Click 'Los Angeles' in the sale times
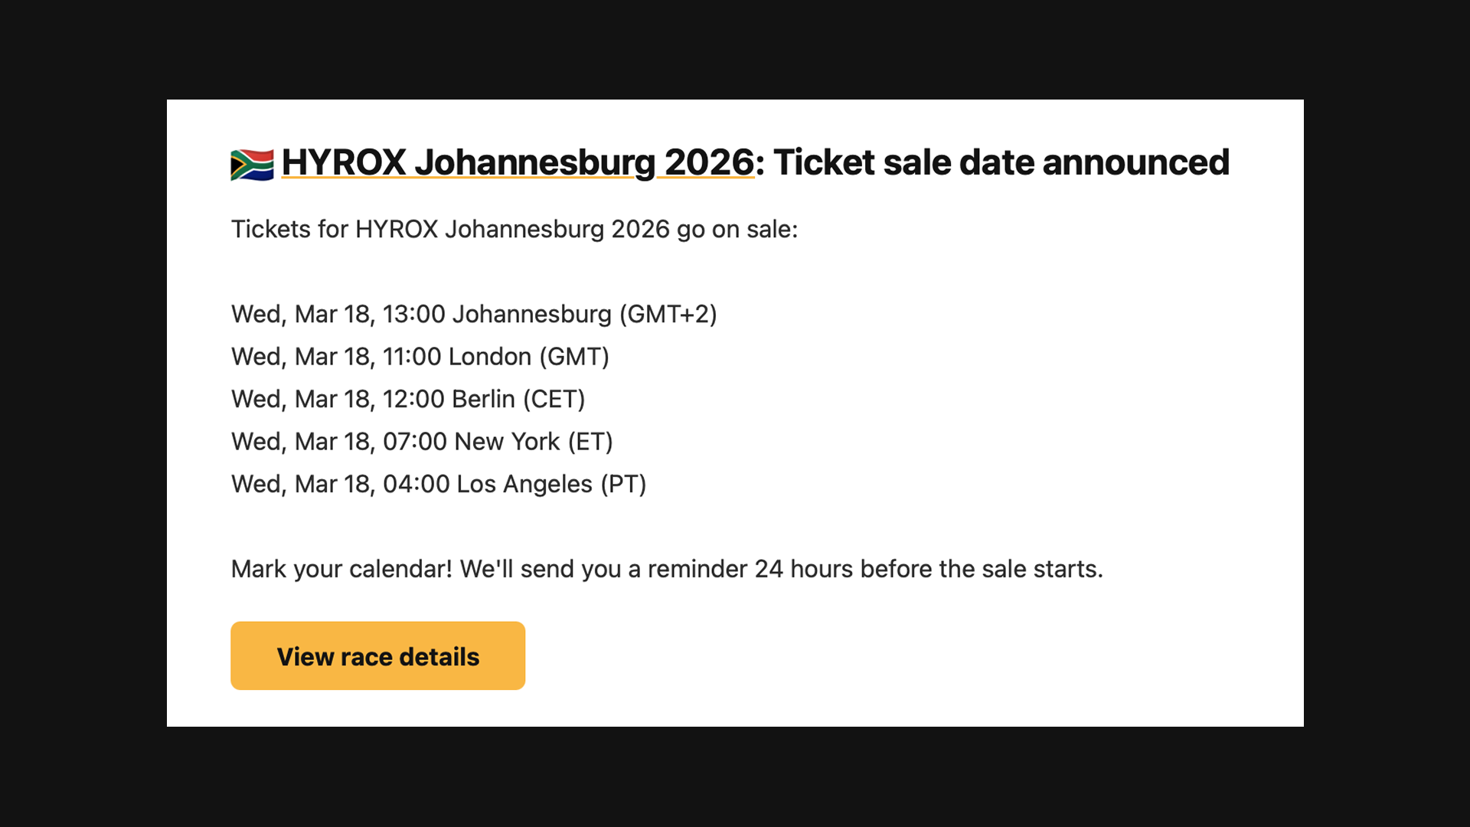This screenshot has height=827, width=1470. click(524, 484)
